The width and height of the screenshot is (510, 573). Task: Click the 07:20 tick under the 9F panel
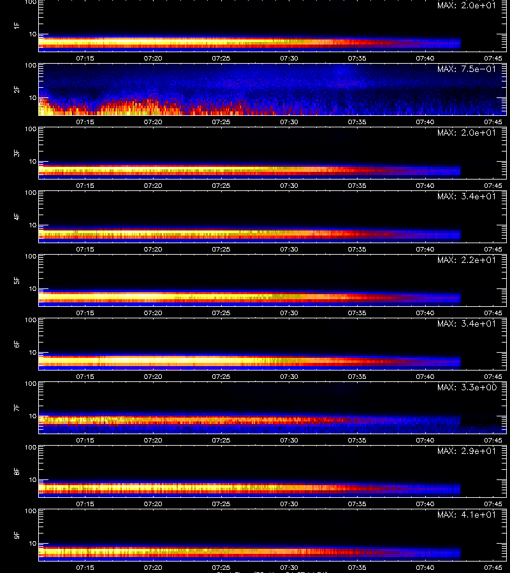pyautogui.click(x=153, y=567)
